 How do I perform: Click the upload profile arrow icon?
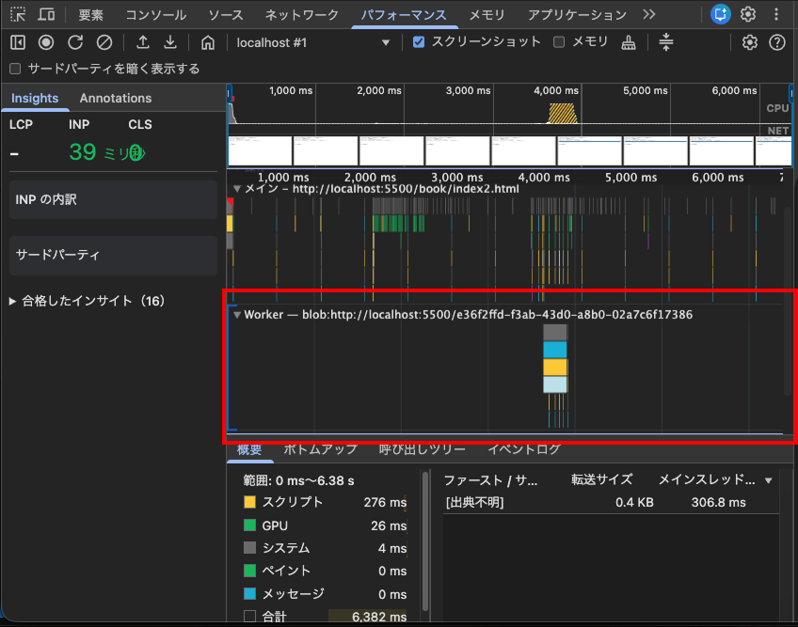143,42
